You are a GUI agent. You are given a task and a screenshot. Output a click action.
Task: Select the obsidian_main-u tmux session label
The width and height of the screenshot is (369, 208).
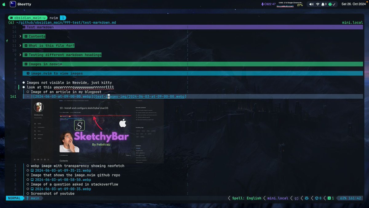28,18
